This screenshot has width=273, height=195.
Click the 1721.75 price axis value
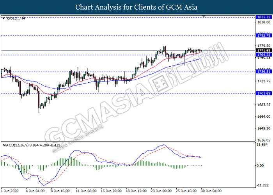264,81
